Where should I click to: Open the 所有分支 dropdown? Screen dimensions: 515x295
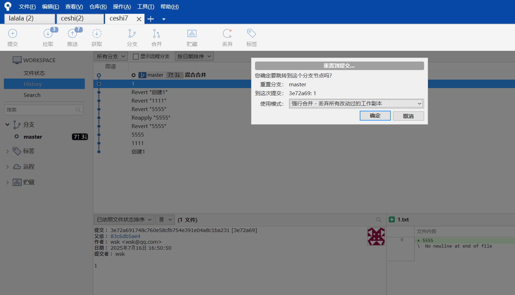111,56
